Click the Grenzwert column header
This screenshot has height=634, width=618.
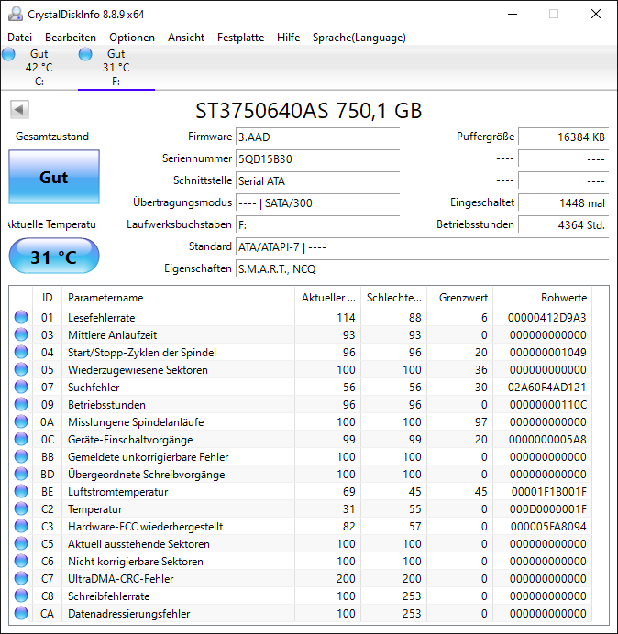(459, 298)
